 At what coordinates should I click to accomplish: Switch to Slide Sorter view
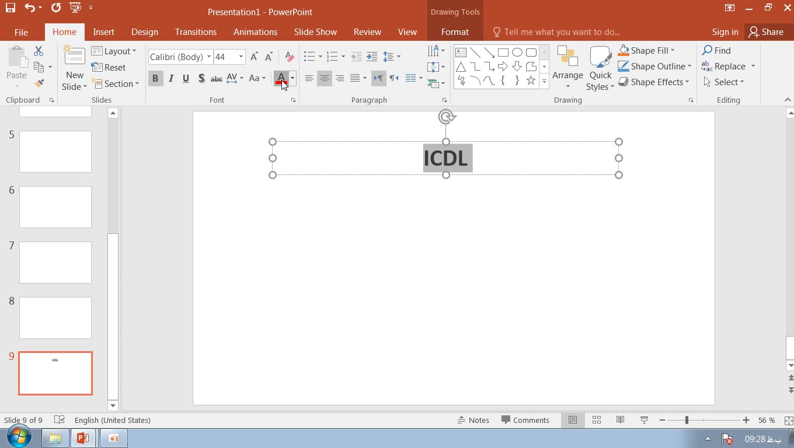[597, 420]
